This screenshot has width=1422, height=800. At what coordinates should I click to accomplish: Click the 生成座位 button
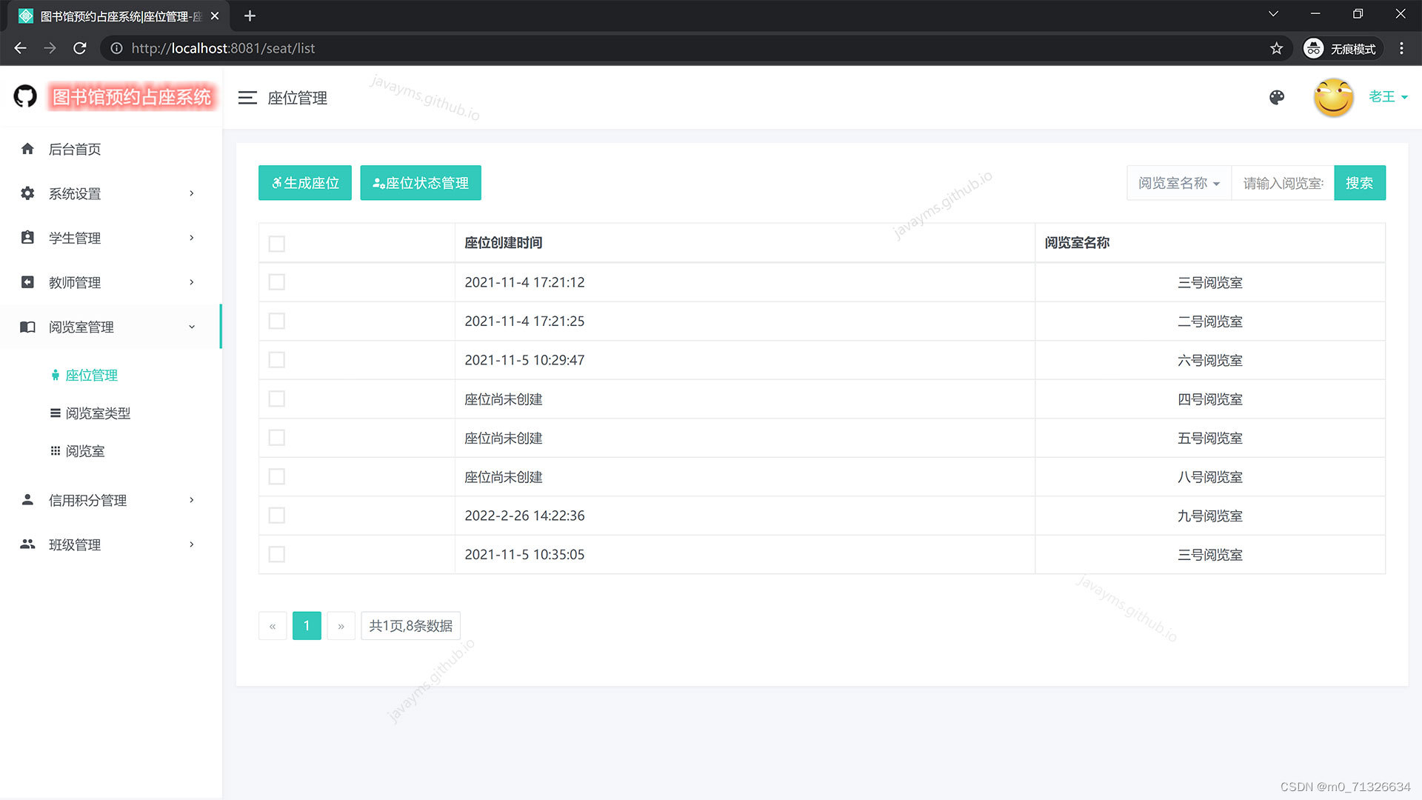[x=304, y=183]
